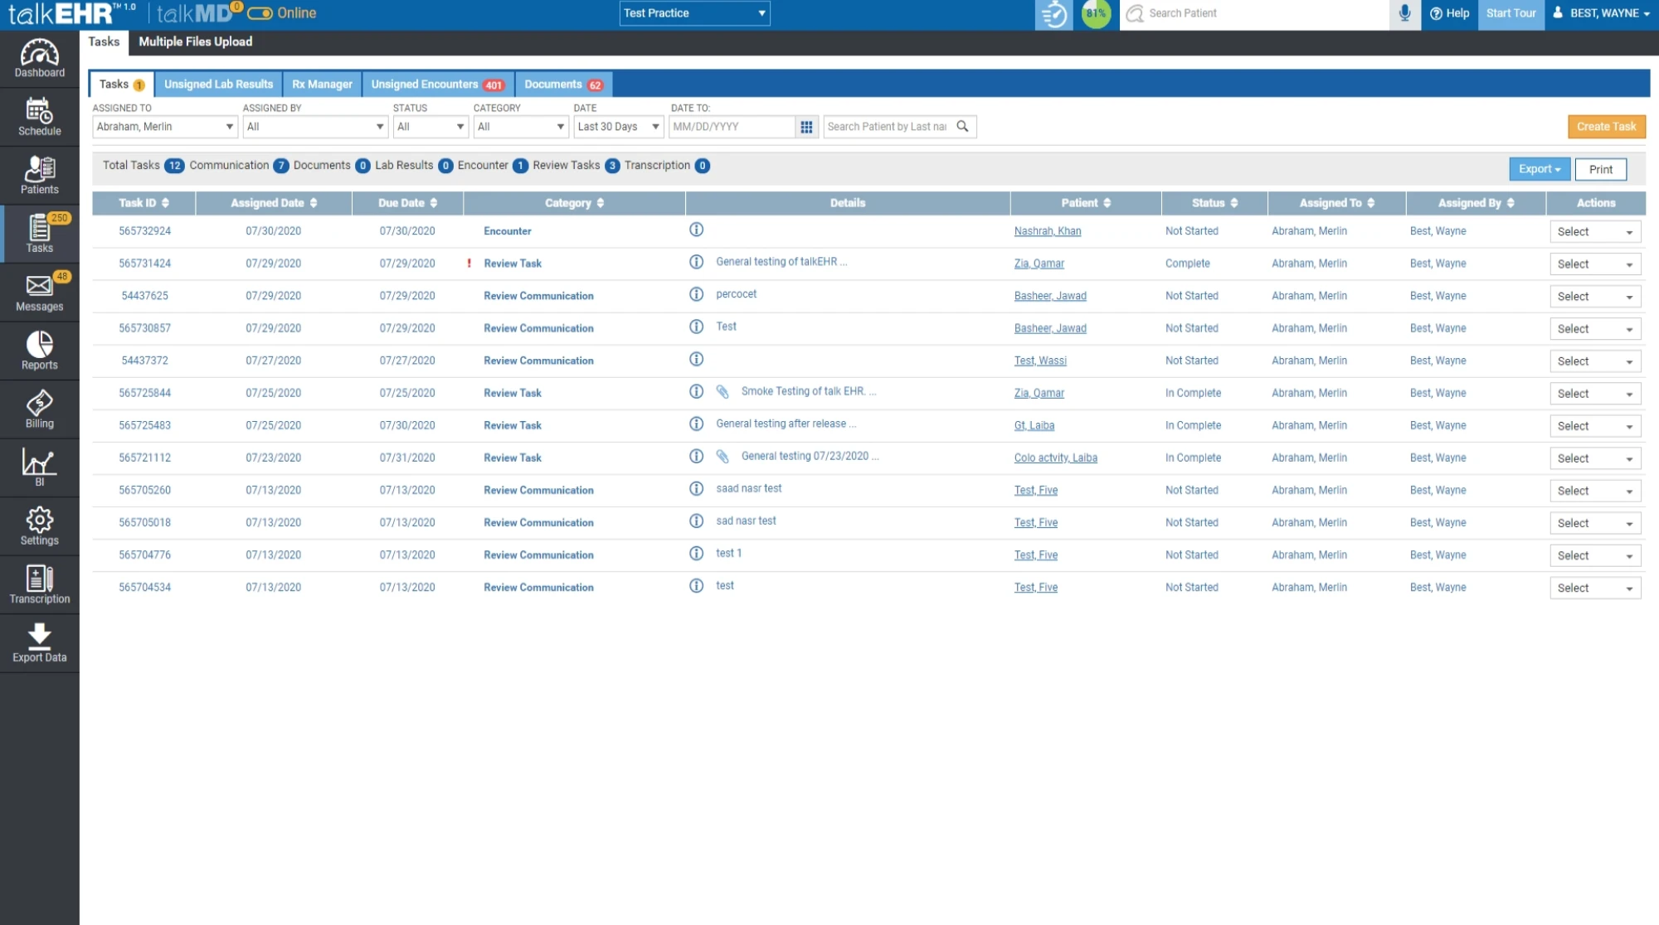
Task: Expand the Assigned To dropdown with Abraham, Merlin
Action: coord(164,127)
